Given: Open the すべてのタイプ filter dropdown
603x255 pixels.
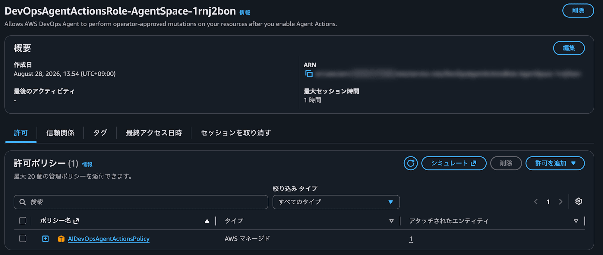Looking at the screenshot, I should (336, 202).
